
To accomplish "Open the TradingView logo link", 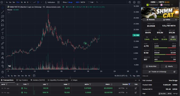I will 10,66.
